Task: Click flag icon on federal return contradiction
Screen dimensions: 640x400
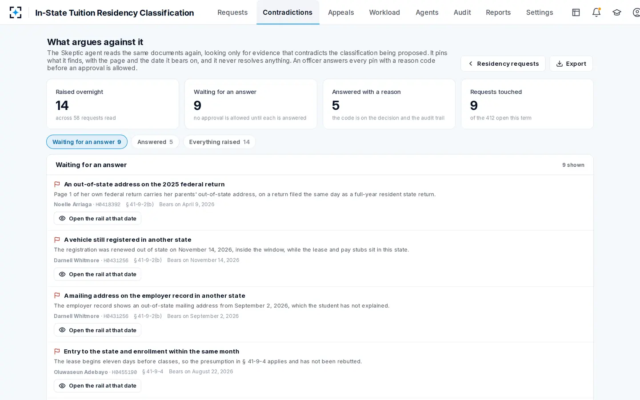Action: (57, 184)
